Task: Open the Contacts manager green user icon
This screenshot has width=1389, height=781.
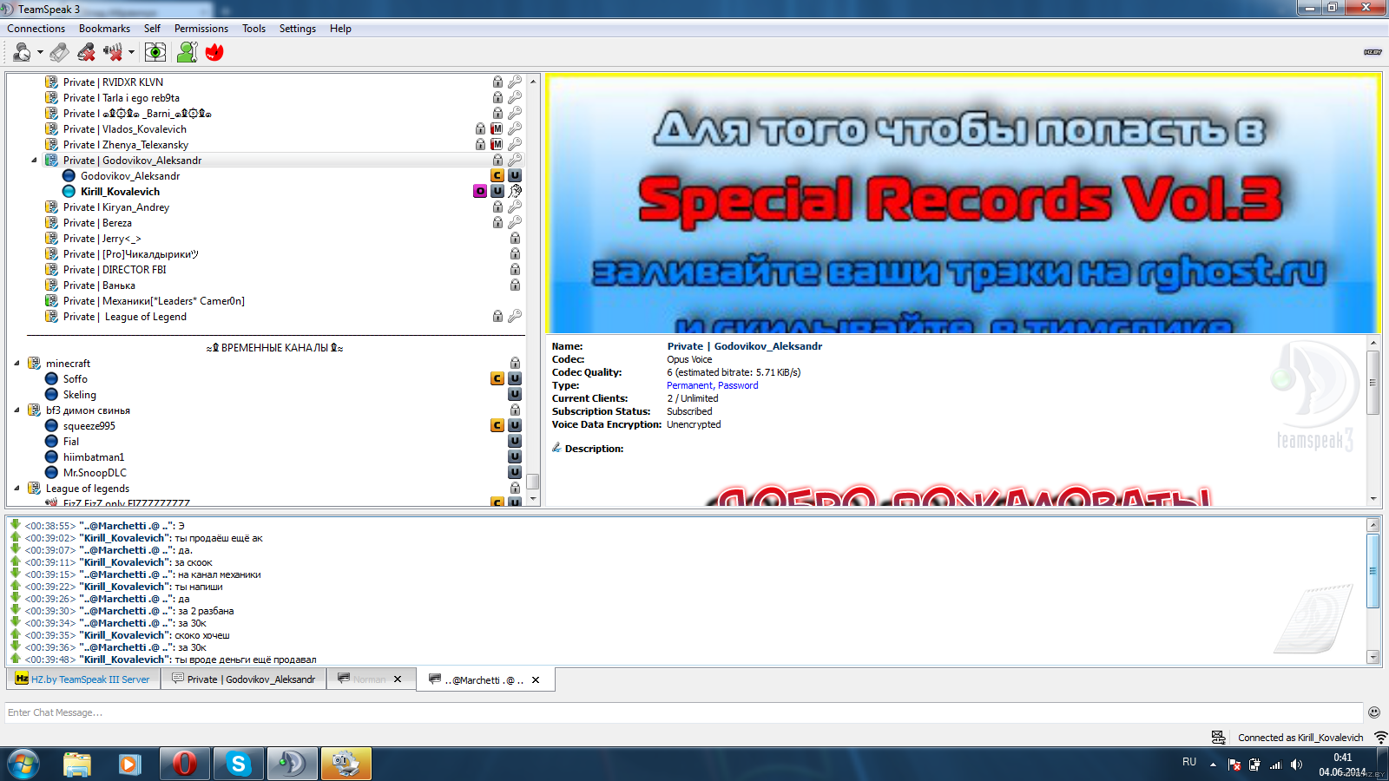Action: (x=187, y=53)
